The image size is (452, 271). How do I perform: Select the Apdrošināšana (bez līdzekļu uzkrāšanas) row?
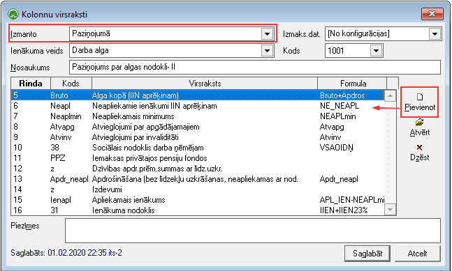(198, 179)
